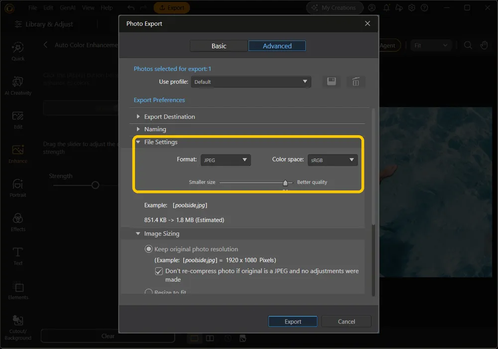
Task: Click the single view layout icon
Action: [x=194, y=338]
